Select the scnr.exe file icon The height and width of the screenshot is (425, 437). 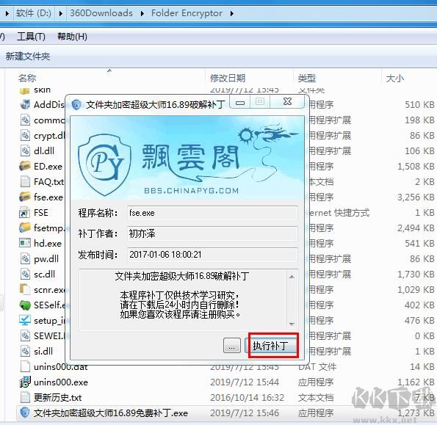(25, 290)
